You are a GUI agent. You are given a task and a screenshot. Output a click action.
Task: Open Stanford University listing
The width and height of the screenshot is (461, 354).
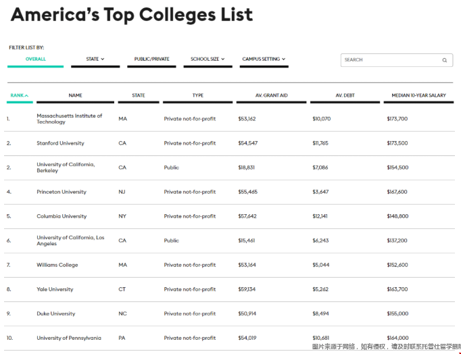[x=60, y=143]
